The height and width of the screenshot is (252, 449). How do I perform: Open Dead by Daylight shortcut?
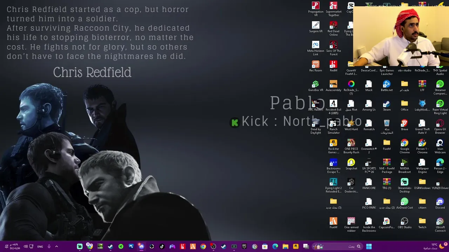[316, 127]
